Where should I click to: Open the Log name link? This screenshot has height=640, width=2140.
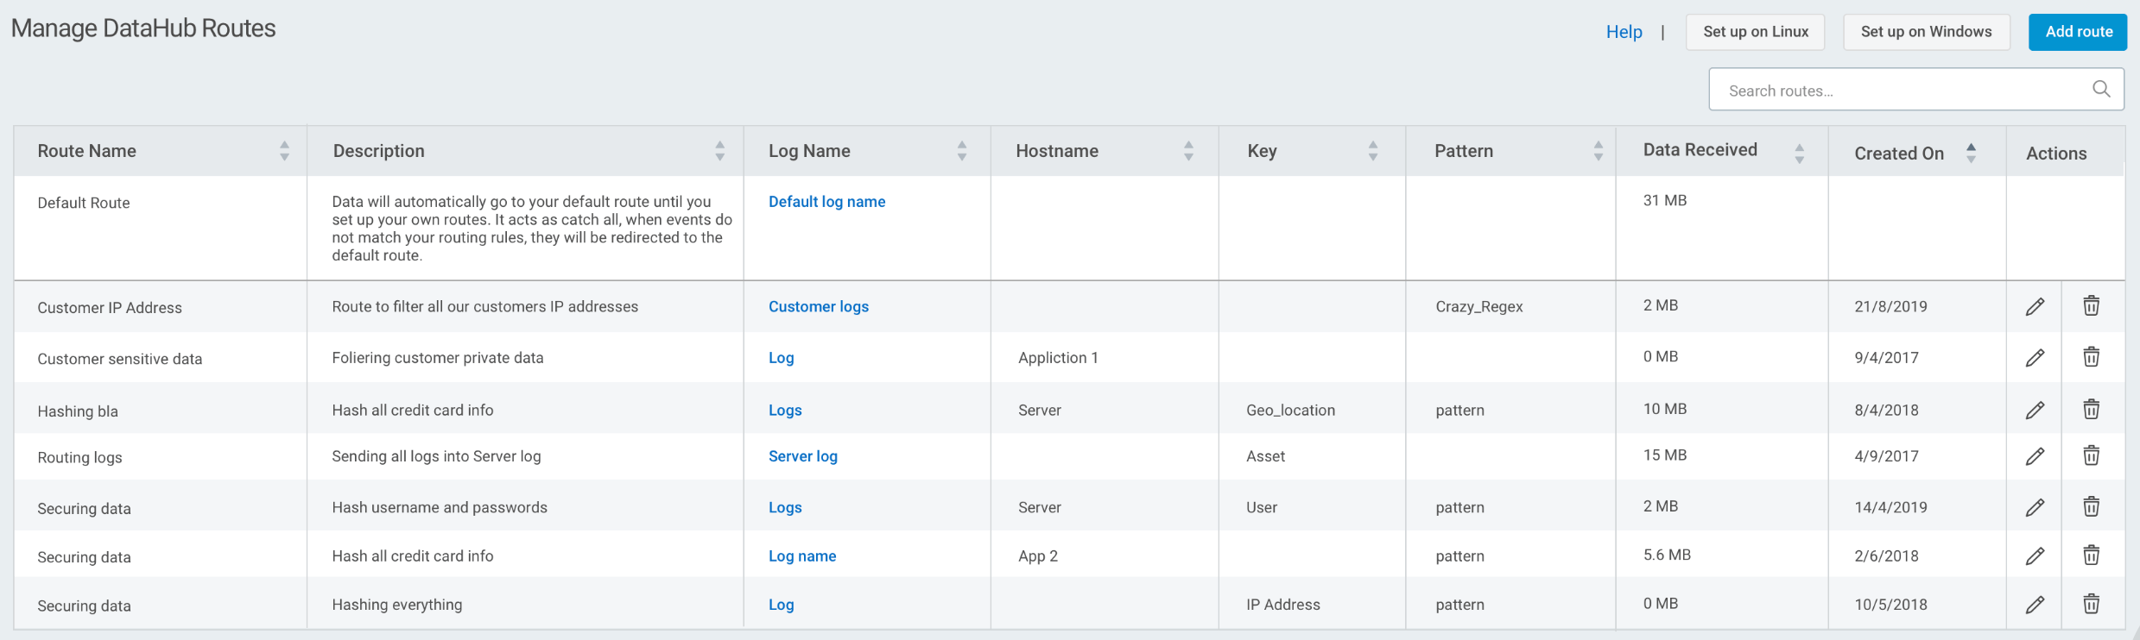click(x=802, y=556)
